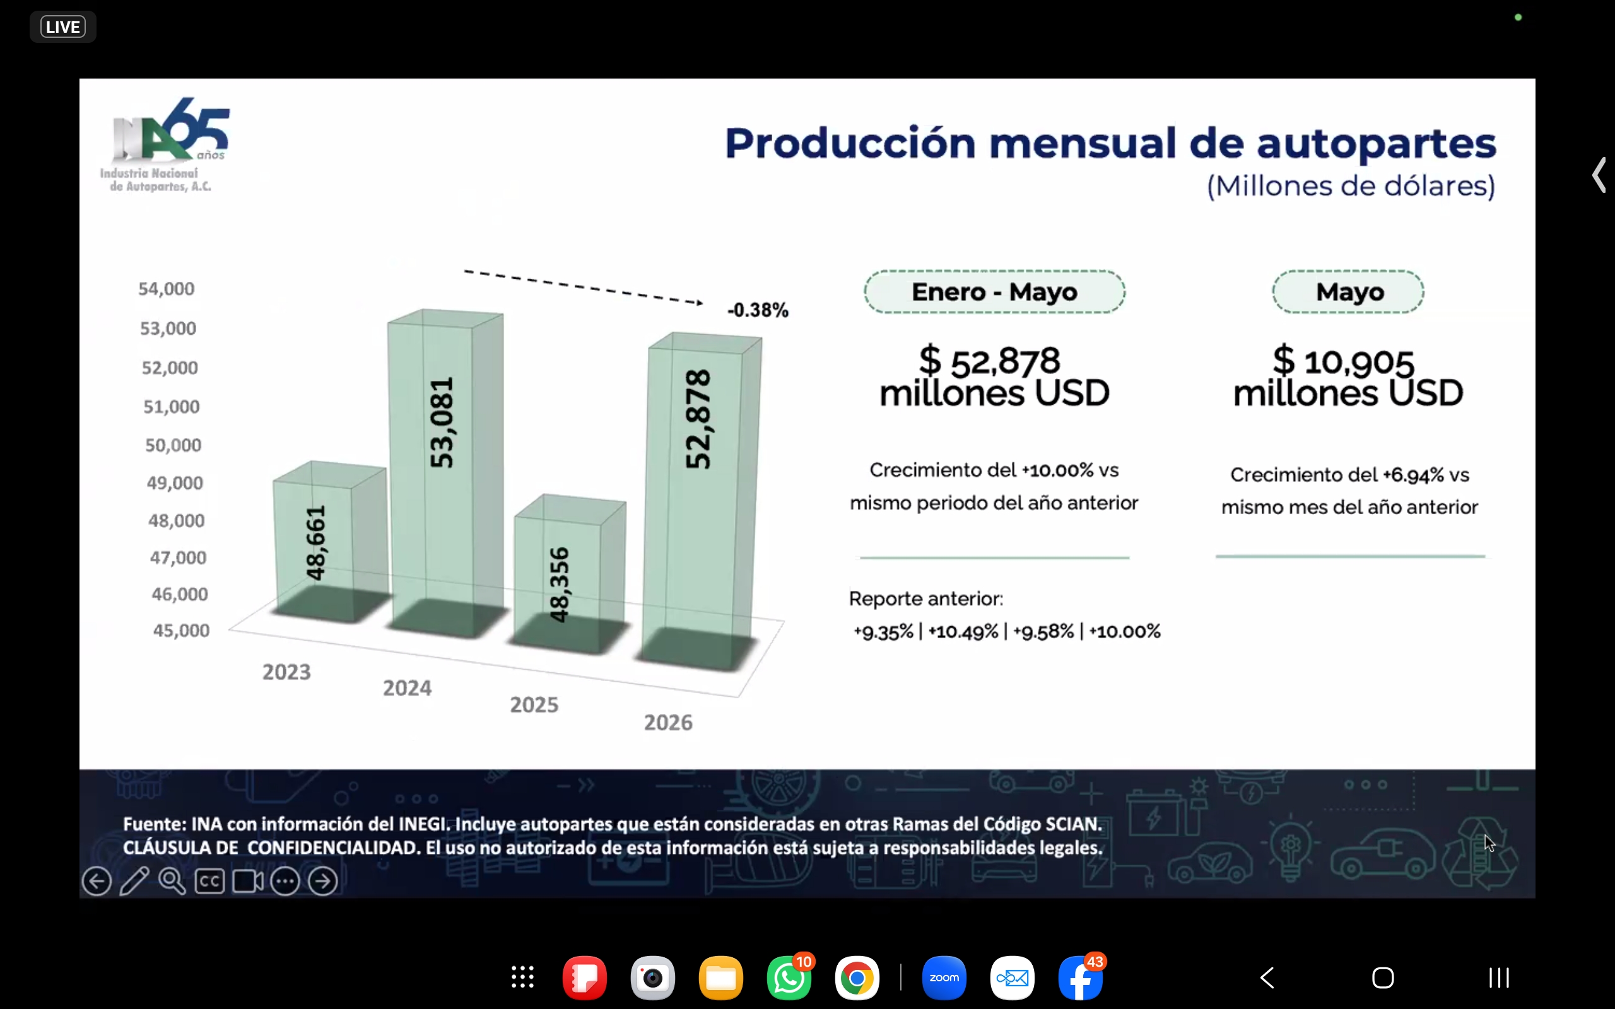
Task: Click the "53,081" bar value
Action: [442, 423]
